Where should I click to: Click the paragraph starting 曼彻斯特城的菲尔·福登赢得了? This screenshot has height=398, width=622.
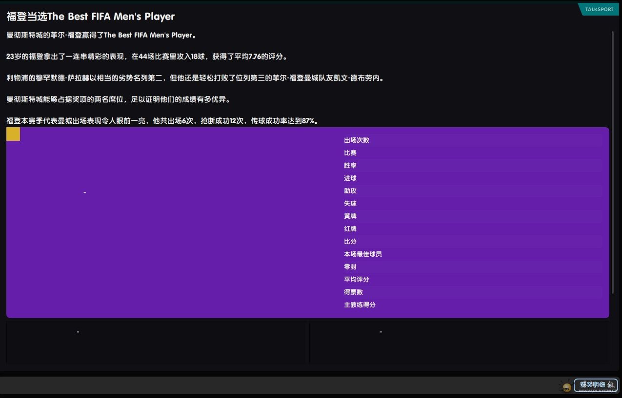101,35
